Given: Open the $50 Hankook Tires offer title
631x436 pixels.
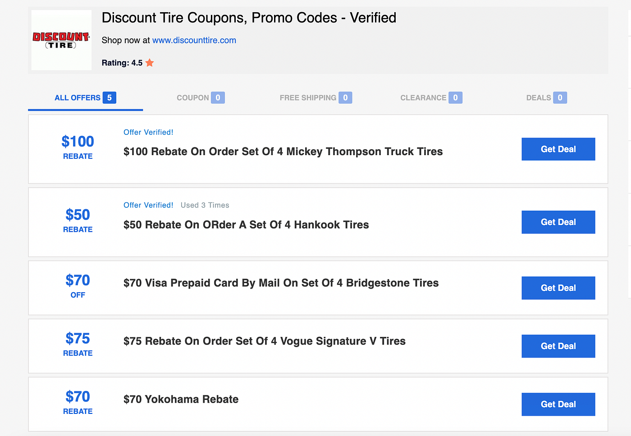Looking at the screenshot, I should [246, 225].
